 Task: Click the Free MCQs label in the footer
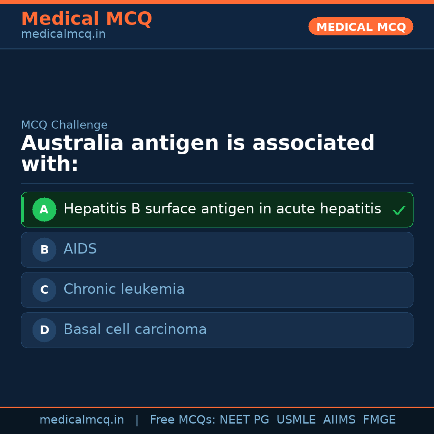point(183,420)
